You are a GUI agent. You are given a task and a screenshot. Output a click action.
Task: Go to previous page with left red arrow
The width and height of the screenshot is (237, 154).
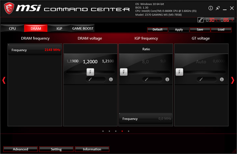point(4,80)
